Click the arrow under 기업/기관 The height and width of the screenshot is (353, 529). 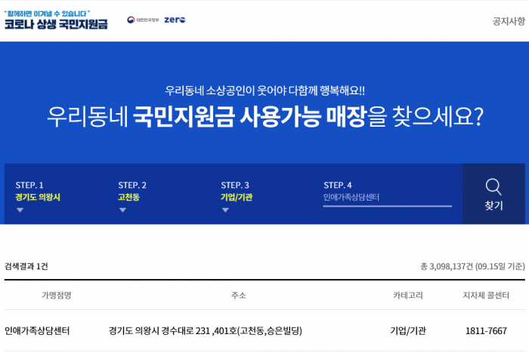225,210
